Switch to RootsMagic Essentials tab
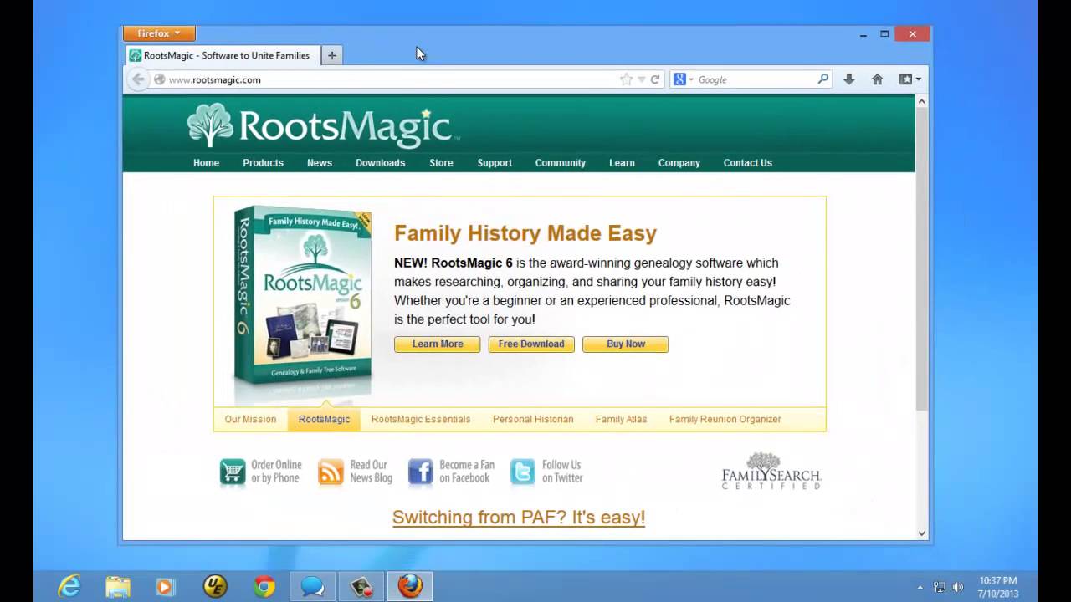Screen dimensions: 1071x602 421,419
